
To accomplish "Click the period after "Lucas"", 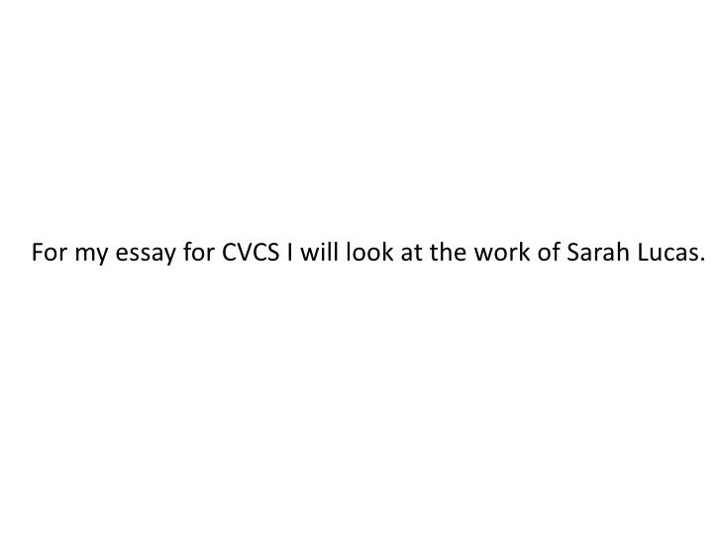I will pos(701,260).
